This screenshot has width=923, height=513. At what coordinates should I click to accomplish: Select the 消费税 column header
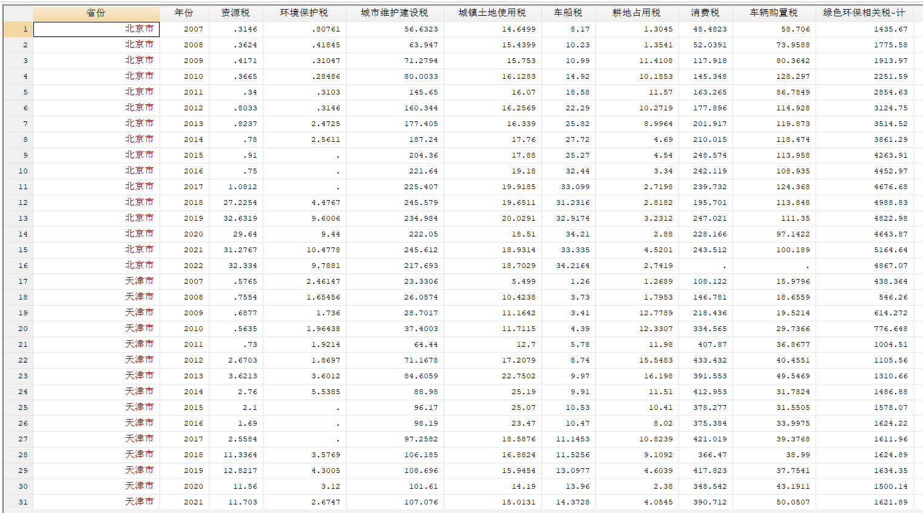tap(705, 13)
